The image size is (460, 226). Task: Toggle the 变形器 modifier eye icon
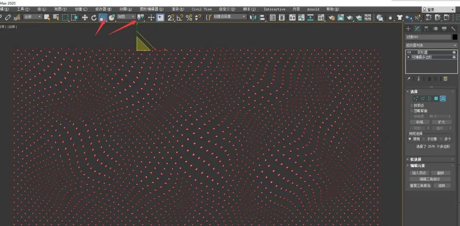[x=408, y=52]
